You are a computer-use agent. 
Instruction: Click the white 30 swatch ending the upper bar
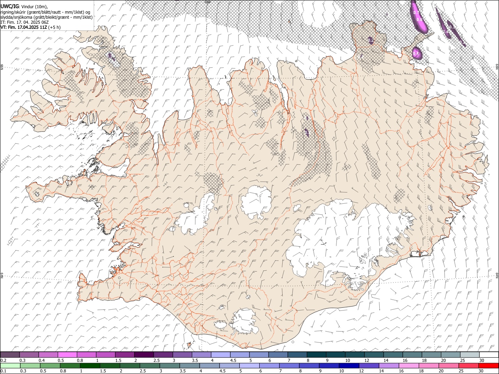[x=489, y=355]
